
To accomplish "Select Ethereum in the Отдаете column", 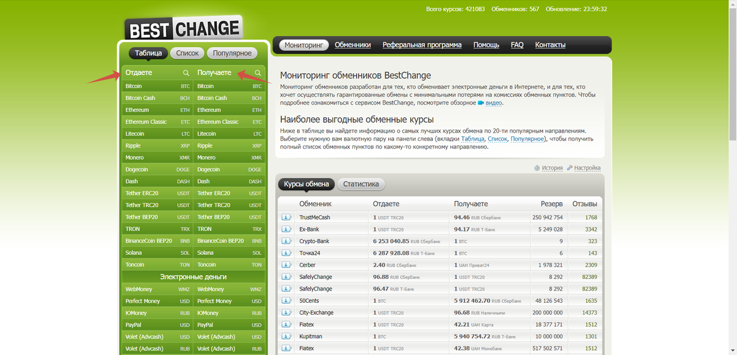I will [x=158, y=110].
